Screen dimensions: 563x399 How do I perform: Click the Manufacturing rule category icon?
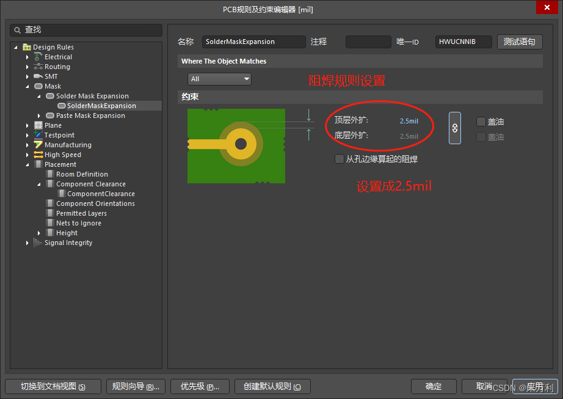38,145
